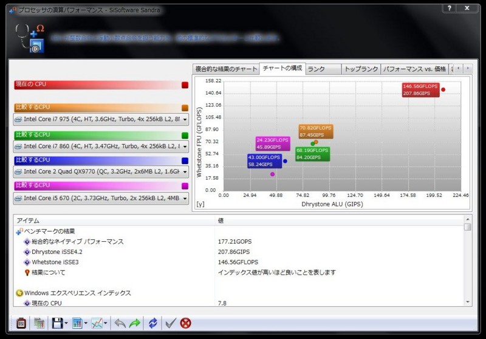Click the line chart options icon
This screenshot has width=486, height=339.
pos(97,323)
